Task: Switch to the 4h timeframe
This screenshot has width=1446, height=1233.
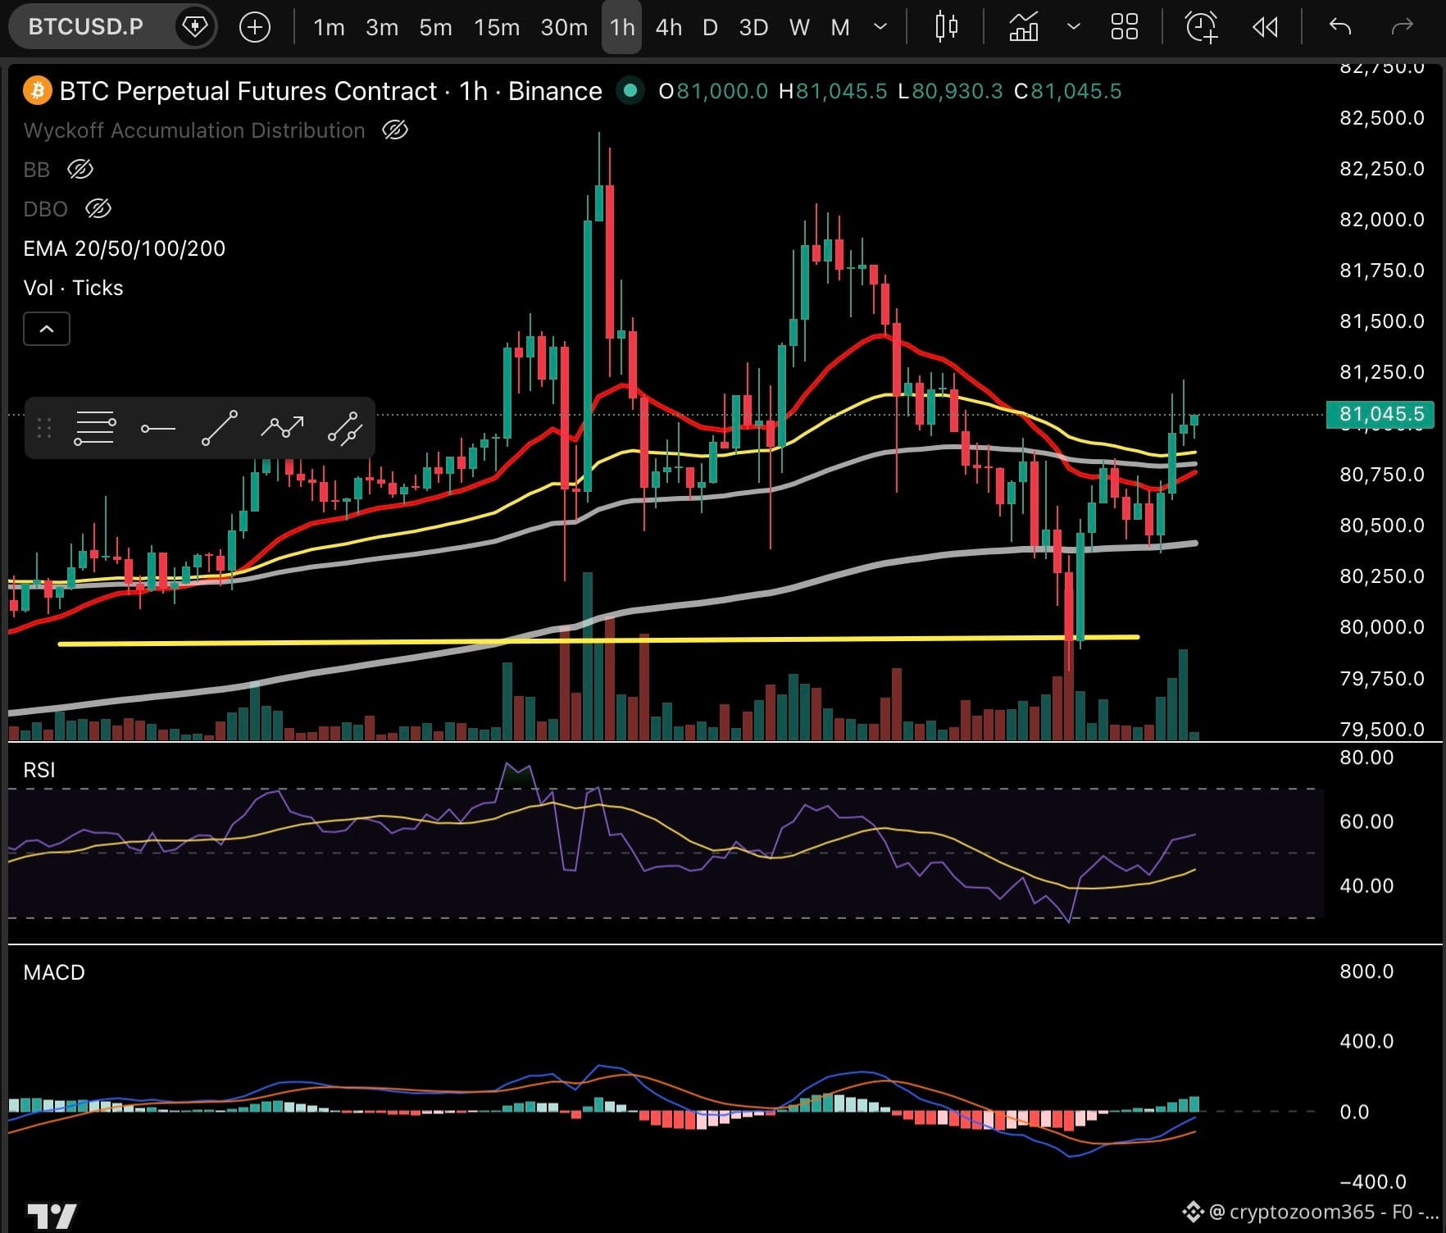Action: click(668, 27)
